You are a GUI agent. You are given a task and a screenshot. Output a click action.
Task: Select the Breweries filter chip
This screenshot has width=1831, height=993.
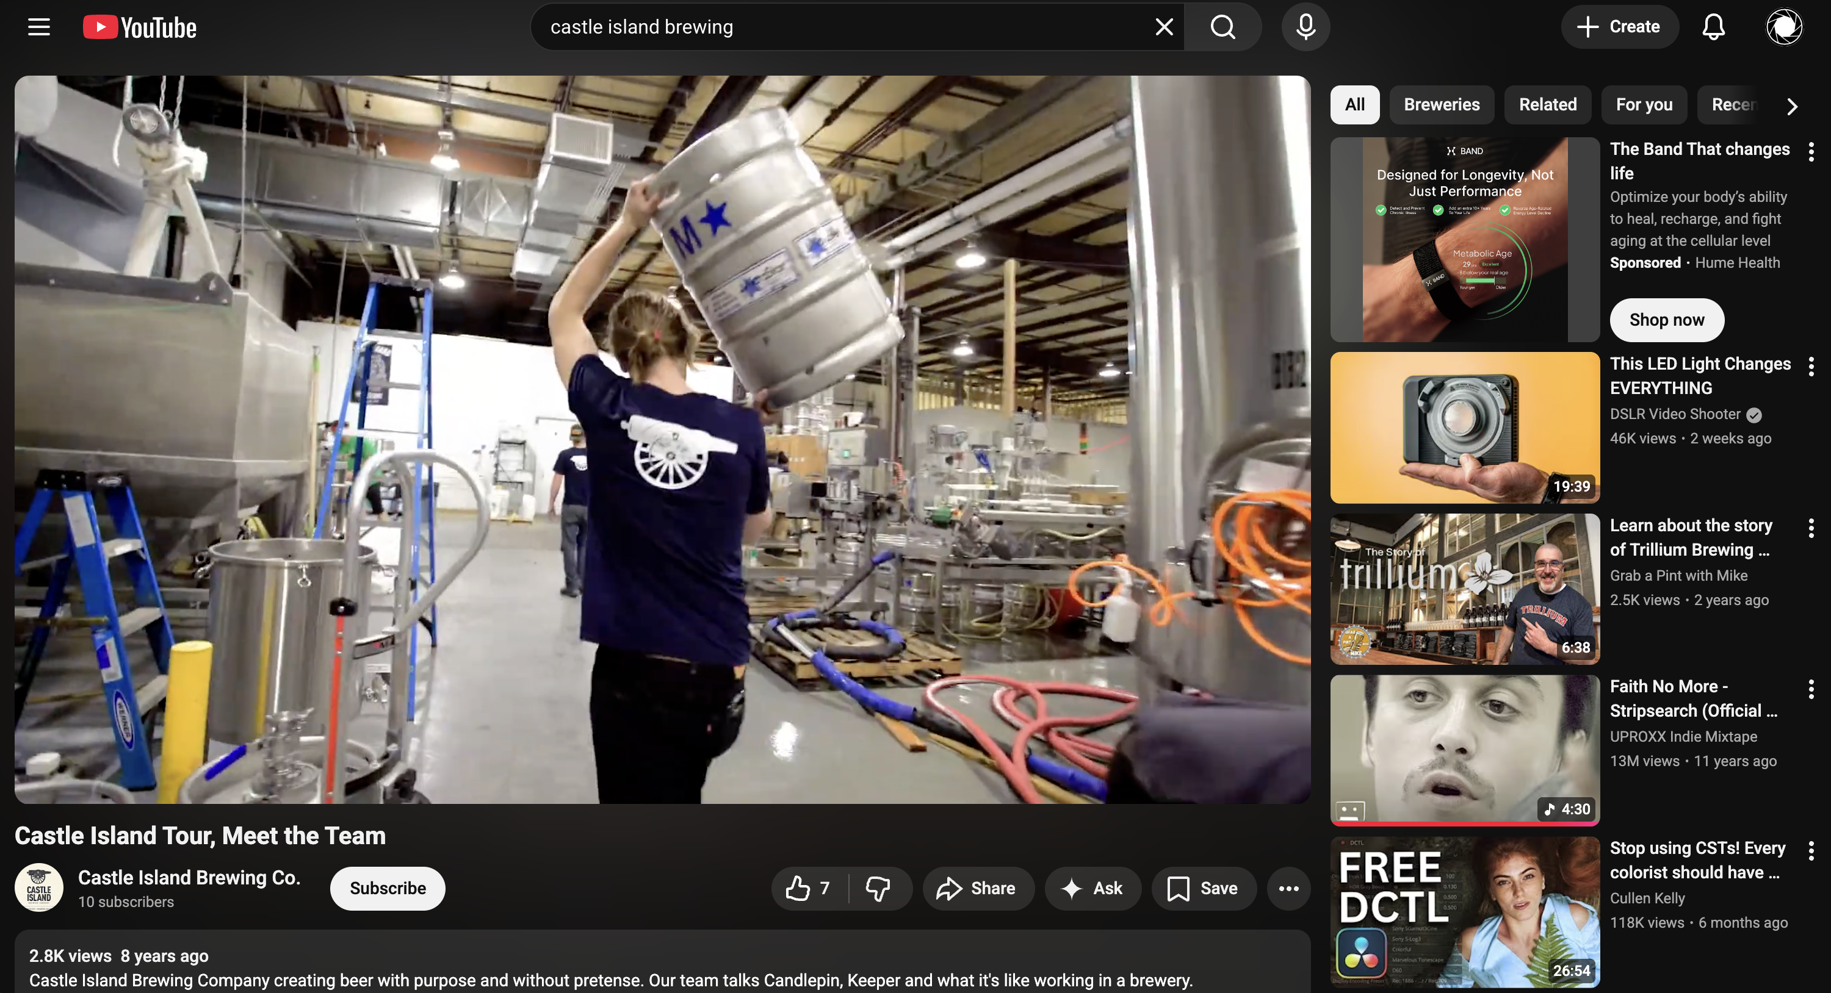click(1441, 104)
